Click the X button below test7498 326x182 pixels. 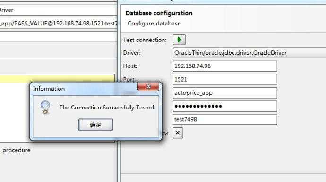point(178,133)
